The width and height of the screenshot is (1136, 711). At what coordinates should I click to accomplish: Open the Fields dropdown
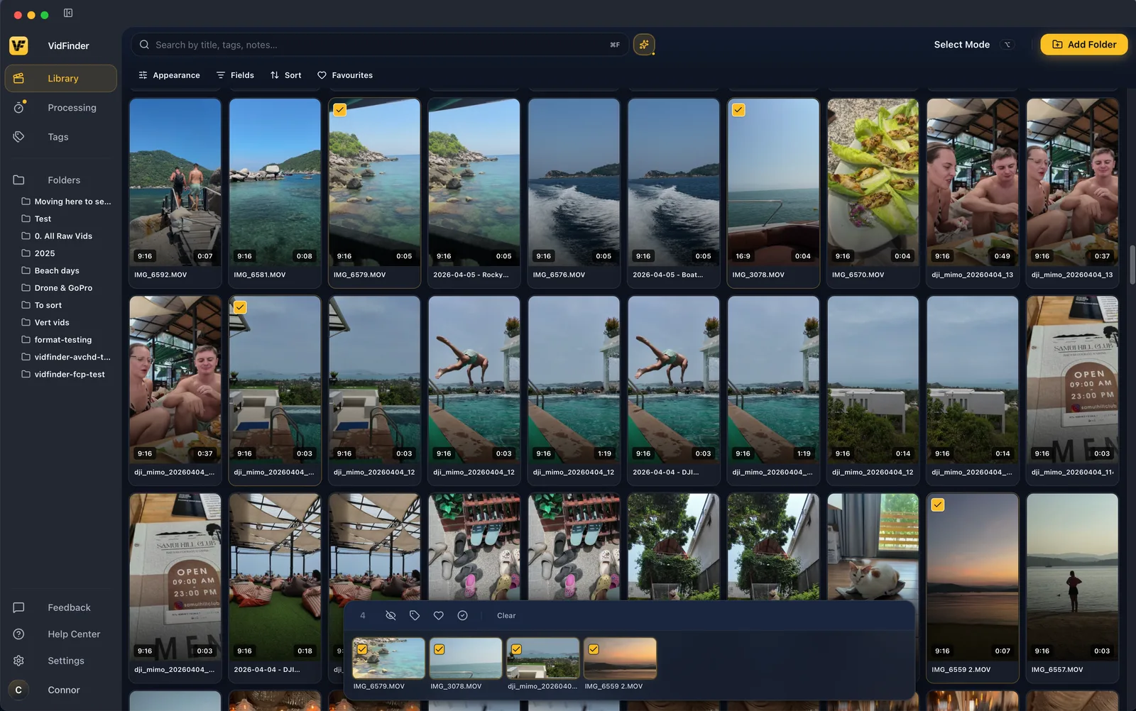[235, 75]
